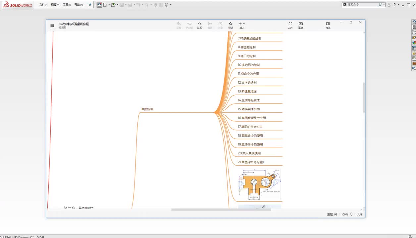Screen dimensions: 416x238
Task: Select topic 20.交叉曲线使用
Action: point(249,153)
